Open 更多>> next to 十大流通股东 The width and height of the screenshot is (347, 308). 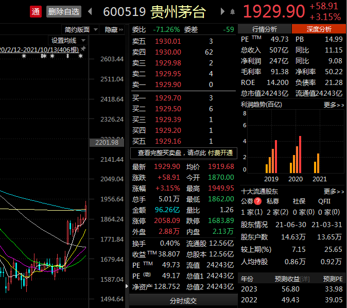point(334,191)
